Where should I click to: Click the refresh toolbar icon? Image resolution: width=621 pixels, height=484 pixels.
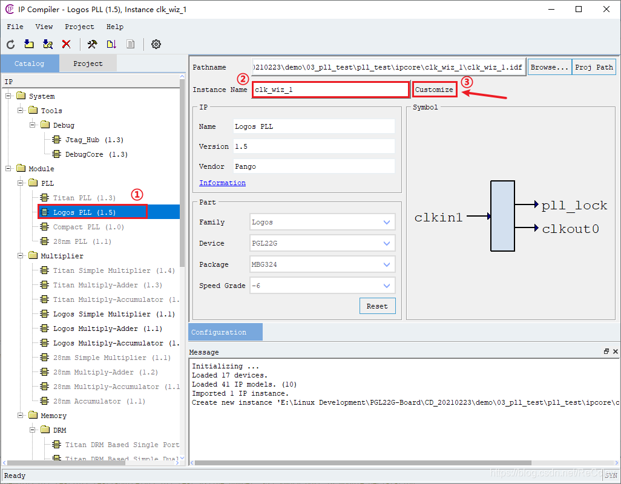click(11, 44)
